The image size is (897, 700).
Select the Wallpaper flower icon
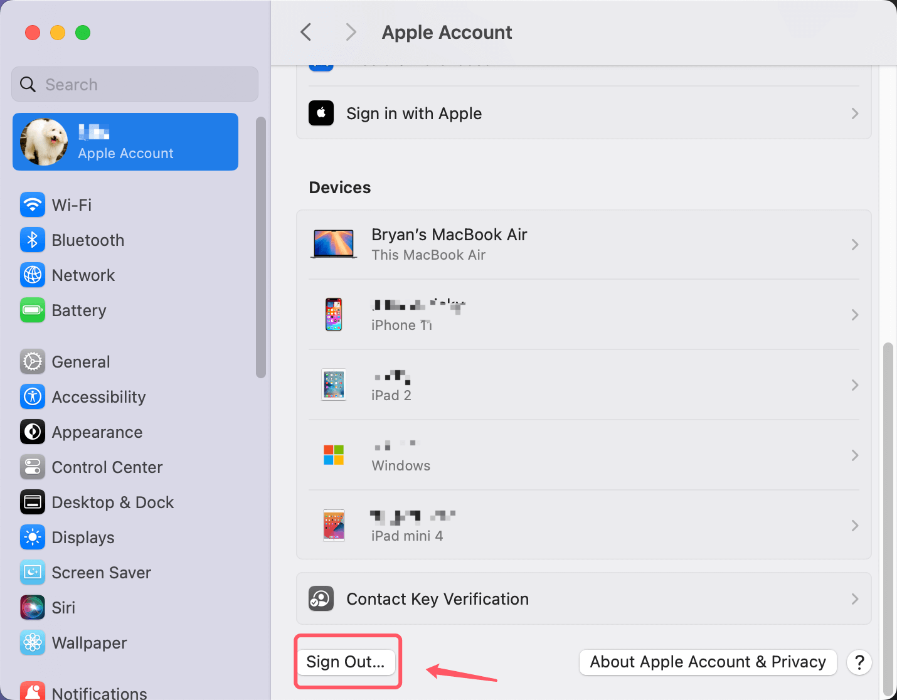coord(33,642)
